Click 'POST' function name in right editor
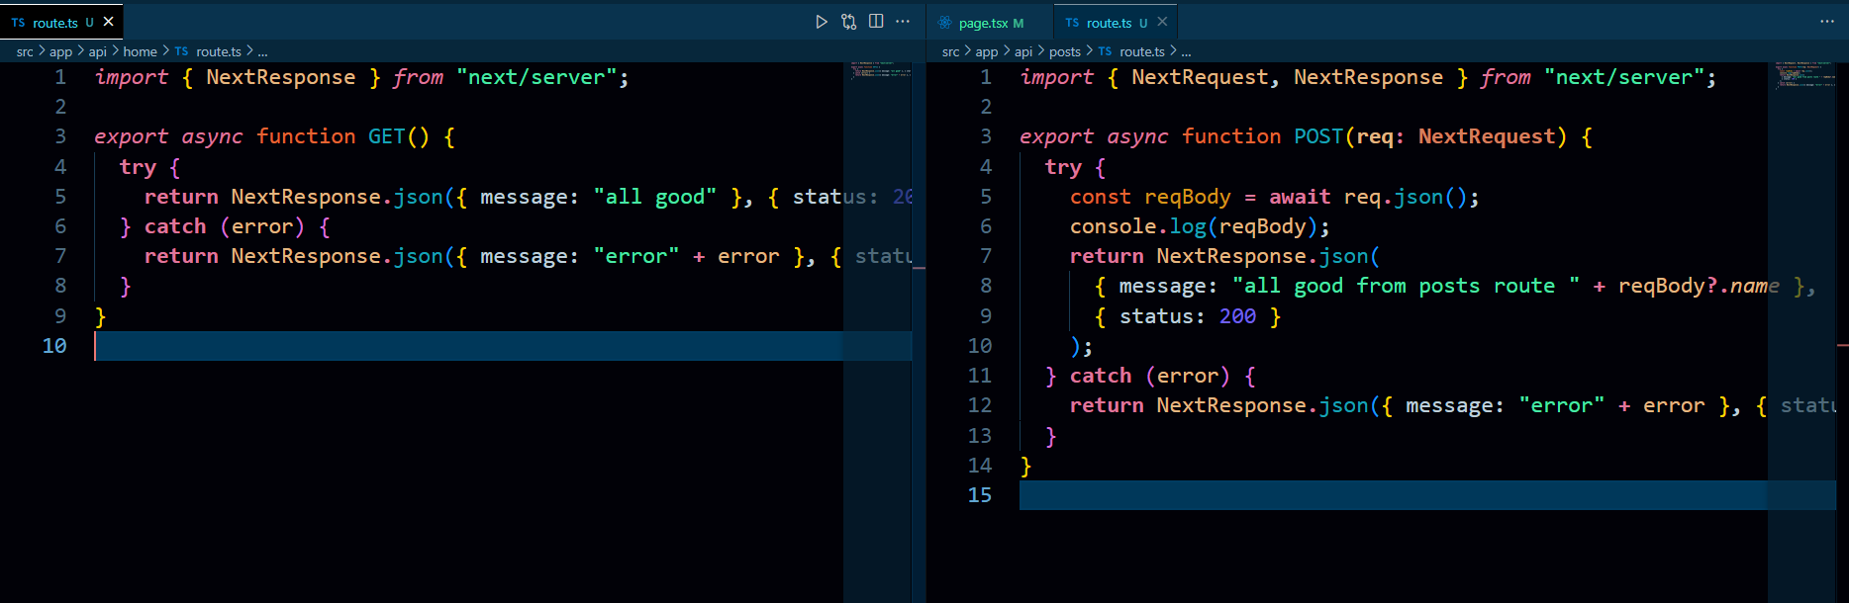Screen dimensions: 1849x603 click(x=1318, y=136)
